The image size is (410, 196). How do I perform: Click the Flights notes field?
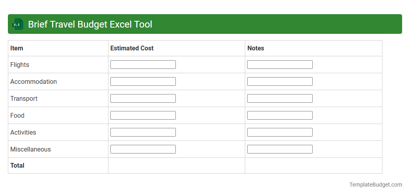(280, 65)
